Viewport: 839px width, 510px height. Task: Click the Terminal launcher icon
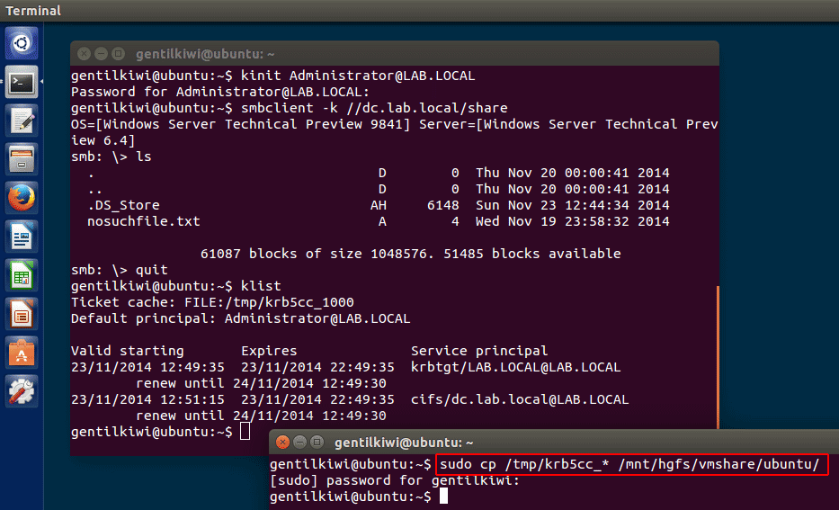(x=22, y=82)
